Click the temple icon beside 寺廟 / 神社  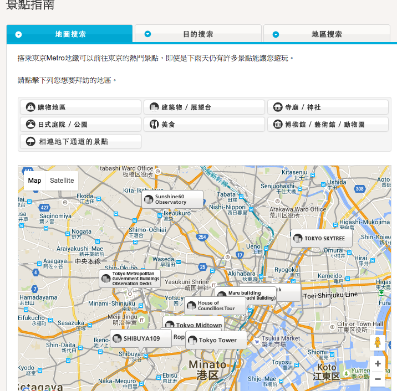coord(278,107)
